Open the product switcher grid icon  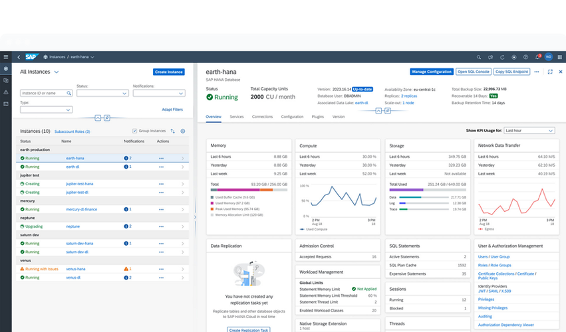coord(560,57)
